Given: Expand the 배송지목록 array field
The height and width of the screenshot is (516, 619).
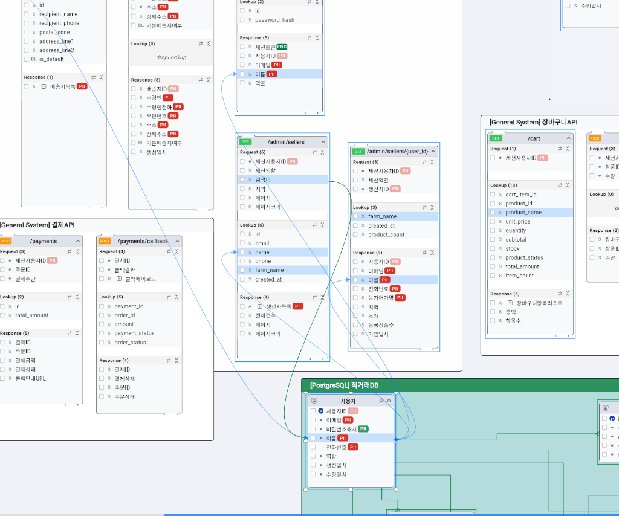Looking at the screenshot, I should [44, 86].
